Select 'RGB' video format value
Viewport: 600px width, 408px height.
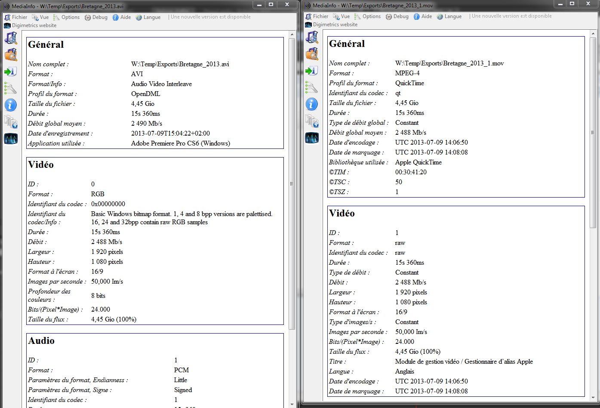pyautogui.click(x=98, y=194)
